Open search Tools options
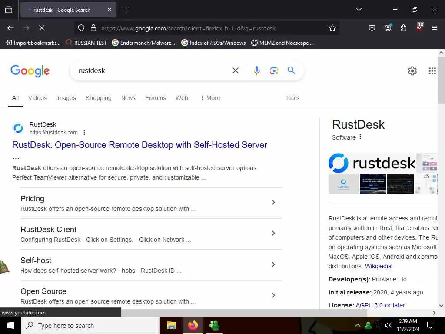This screenshot has width=445, height=334. click(292, 98)
